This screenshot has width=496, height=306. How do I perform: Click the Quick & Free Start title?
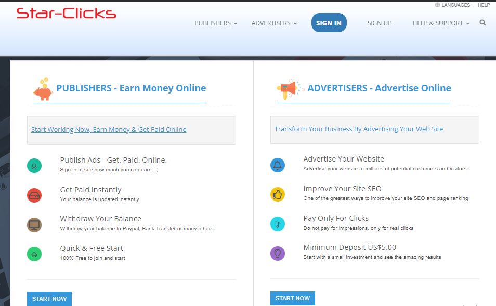[x=92, y=248]
